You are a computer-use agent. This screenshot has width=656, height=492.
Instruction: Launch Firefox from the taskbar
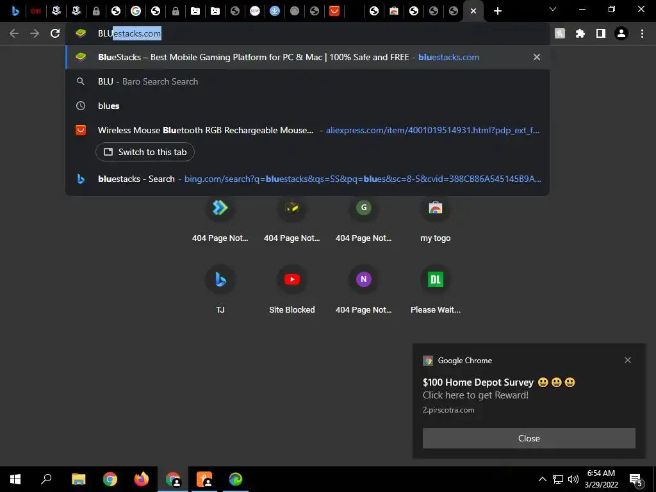[x=142, y=479]
